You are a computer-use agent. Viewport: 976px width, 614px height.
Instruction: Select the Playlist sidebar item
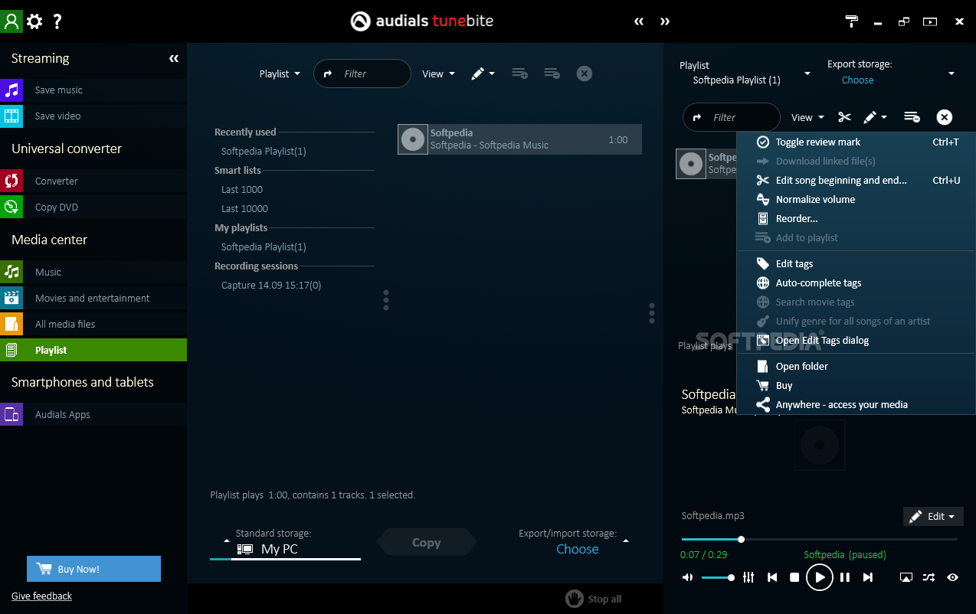tap(93, 350)
